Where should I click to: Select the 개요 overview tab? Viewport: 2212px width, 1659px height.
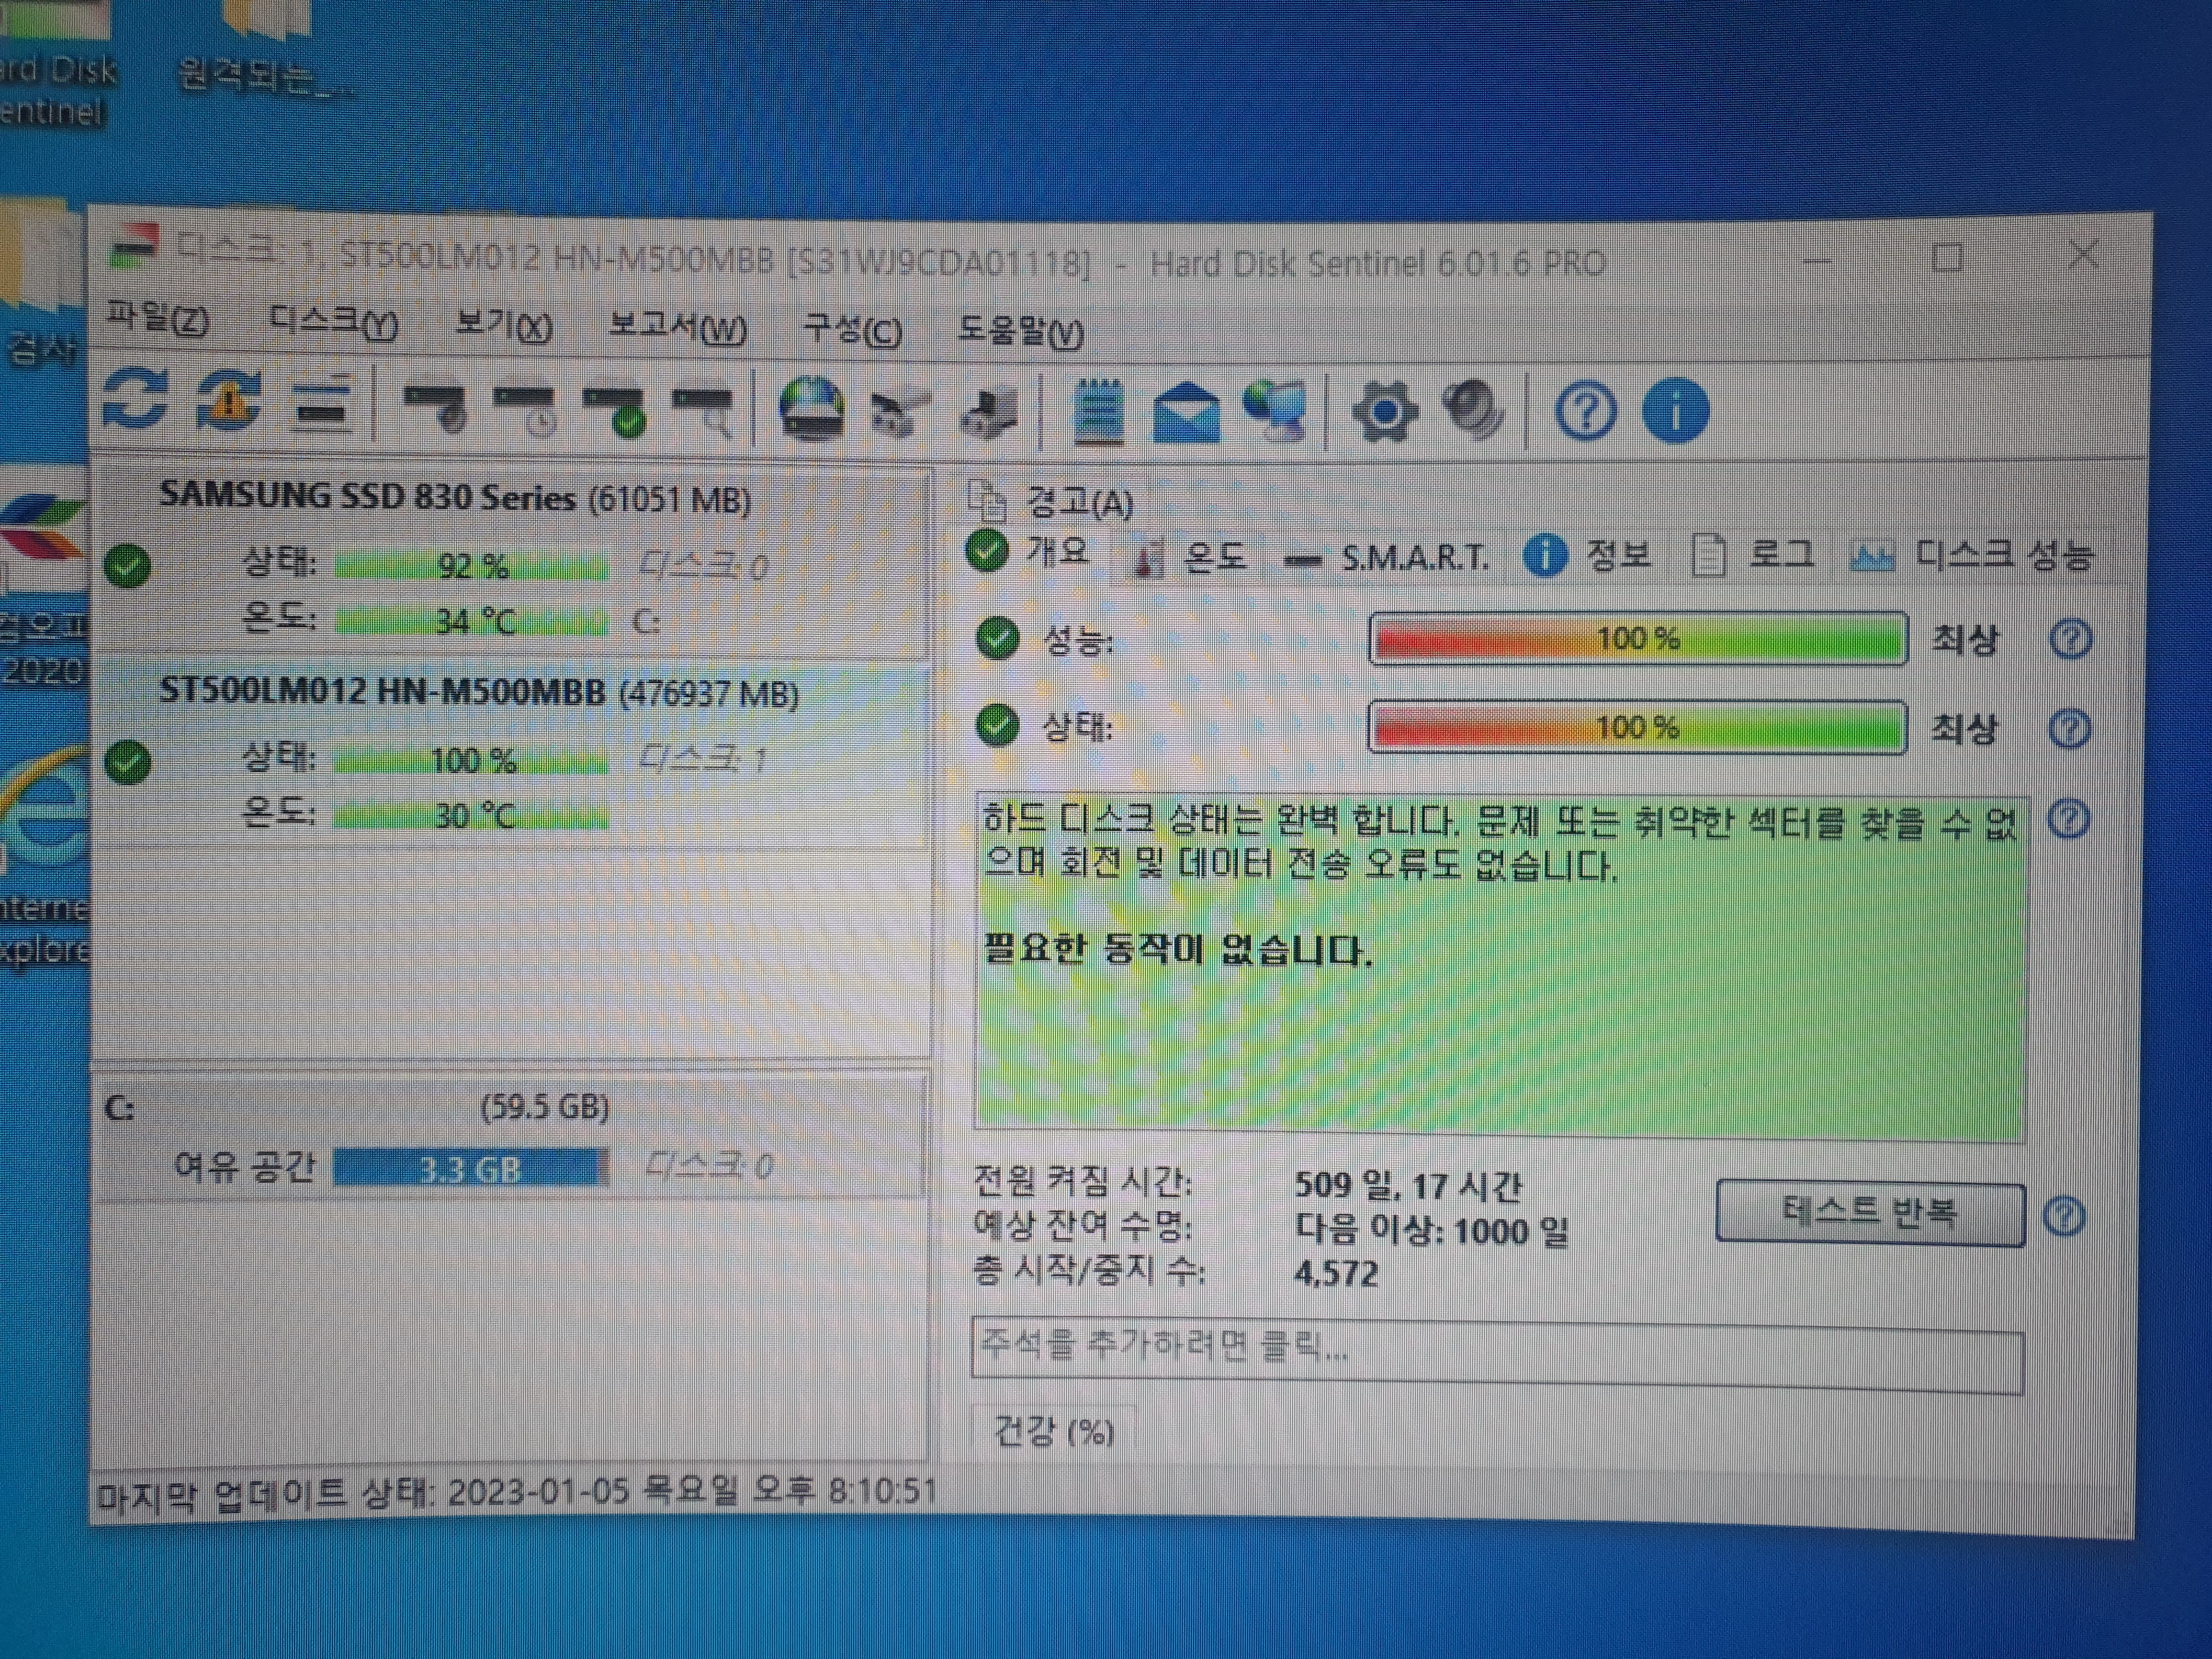[x=1029, y=551]
